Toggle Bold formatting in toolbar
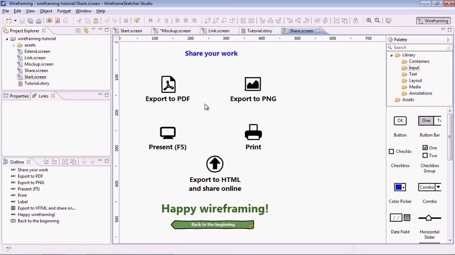 150,21
